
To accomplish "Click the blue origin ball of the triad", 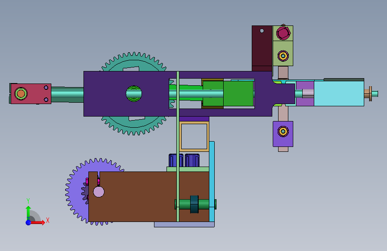I will point(29,222).
